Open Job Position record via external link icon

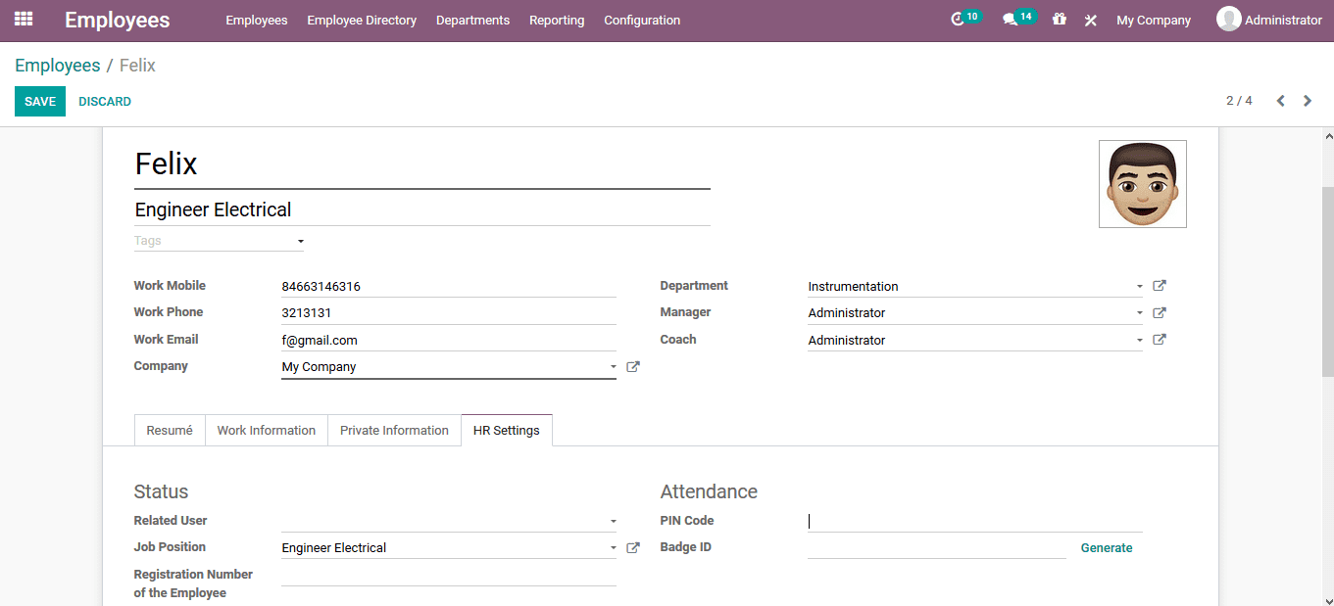pyautogui.click(x=632, y=547)
